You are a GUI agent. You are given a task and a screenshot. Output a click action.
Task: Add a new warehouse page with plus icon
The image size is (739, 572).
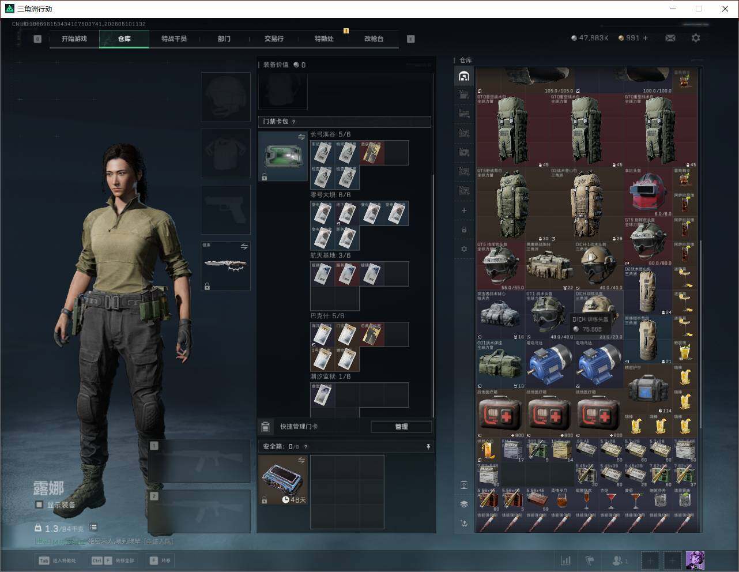tap(464, 210)
